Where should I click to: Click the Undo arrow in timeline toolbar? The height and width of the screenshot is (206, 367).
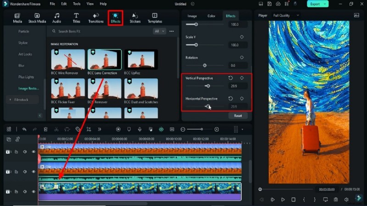[24, 129]
